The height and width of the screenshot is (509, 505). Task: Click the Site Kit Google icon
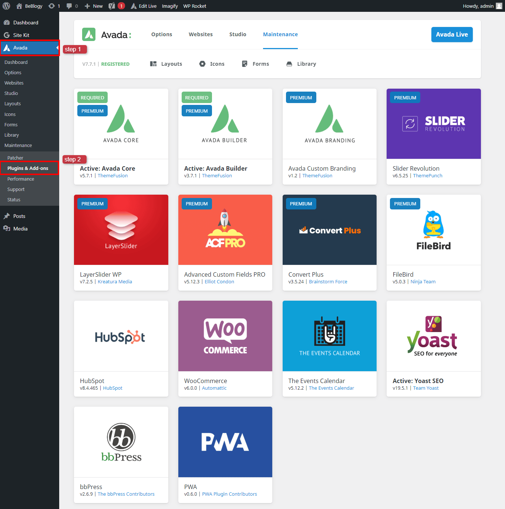pyautogui.click(x=7, y=35)
